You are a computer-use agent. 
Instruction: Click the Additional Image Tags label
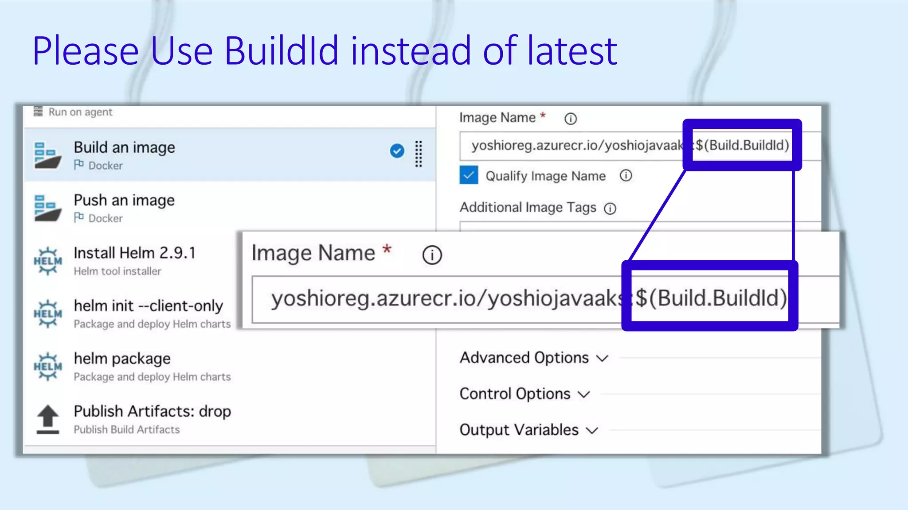528,208
